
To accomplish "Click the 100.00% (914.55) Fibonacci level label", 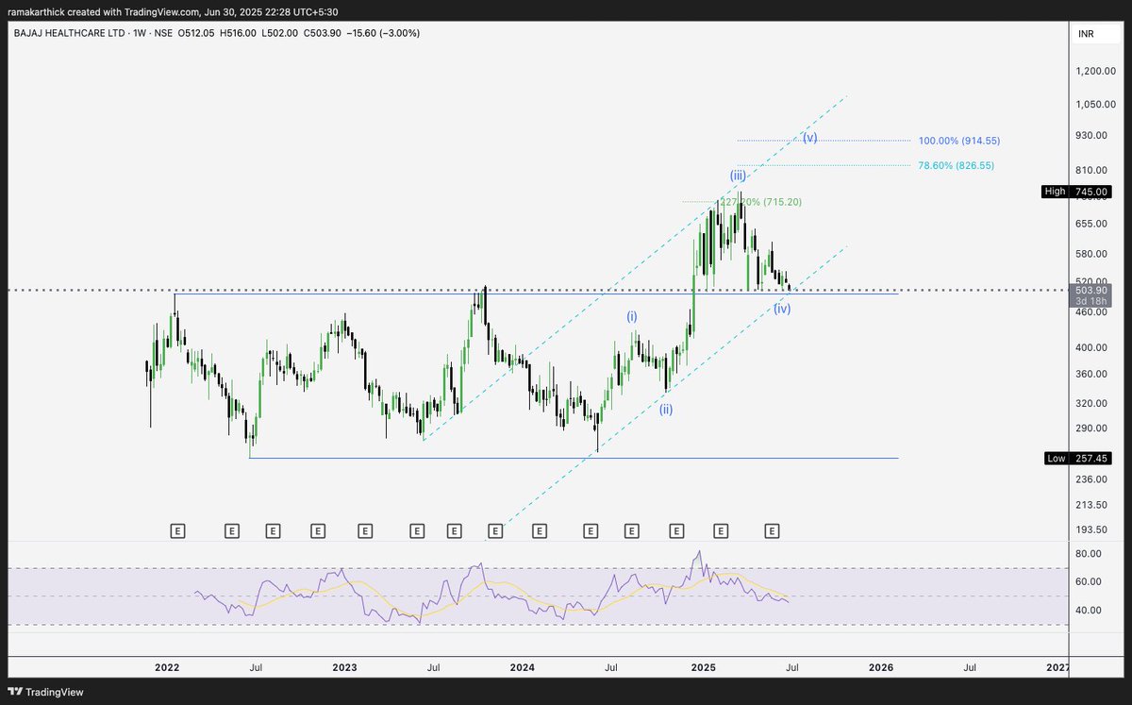I will pyautogui.click(x=959, y=141).
